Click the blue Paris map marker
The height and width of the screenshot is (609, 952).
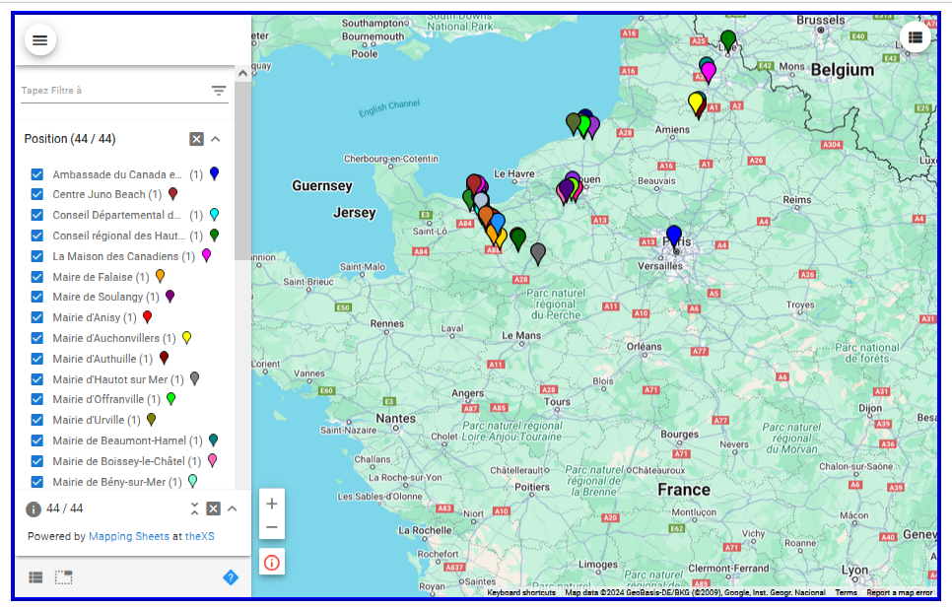674,236
